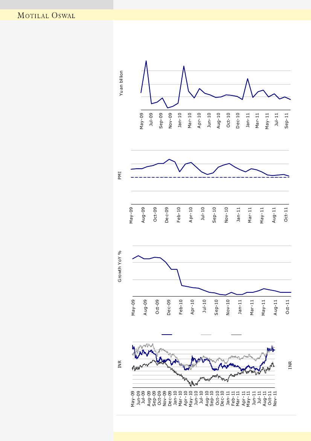Click the 'PMI' y-axis label
Screen dimensions: 311x441
coord(120,175)
